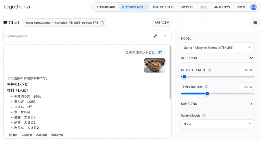Click the API View button
The image size is (262, 141).
coord(162,22)
